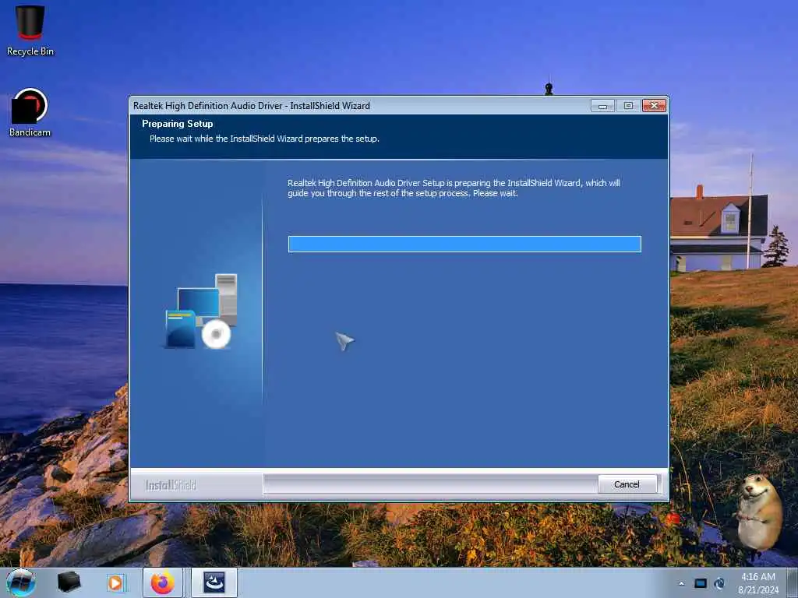Show hidden system tray icons
Image resolution: width=798 pixels, height=598 pixels.
(x=681, y=584)
